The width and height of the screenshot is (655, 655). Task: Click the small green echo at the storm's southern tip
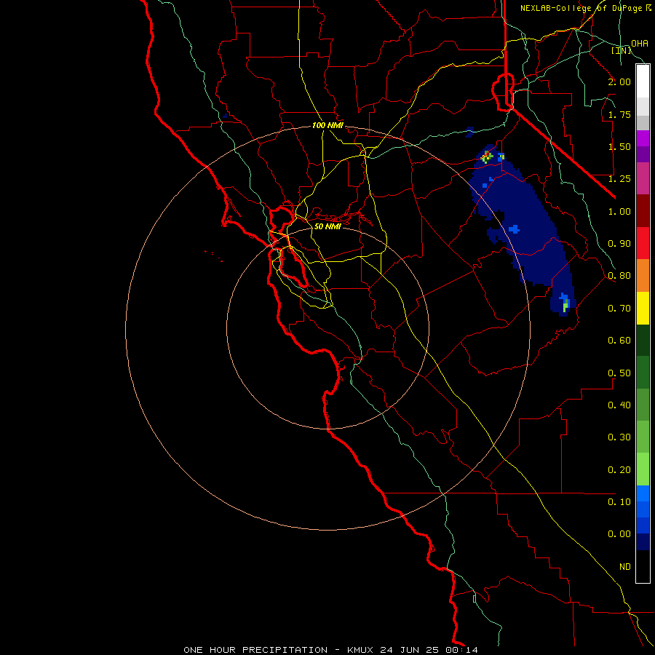click(565, 306)
